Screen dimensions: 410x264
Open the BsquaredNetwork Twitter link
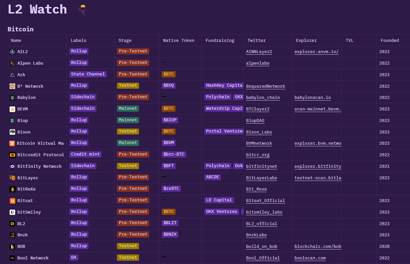tap(265, 86)
